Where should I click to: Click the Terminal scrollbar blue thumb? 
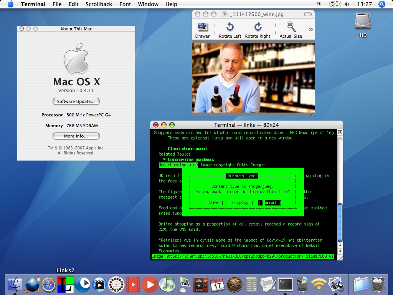[x=340, y=222]
